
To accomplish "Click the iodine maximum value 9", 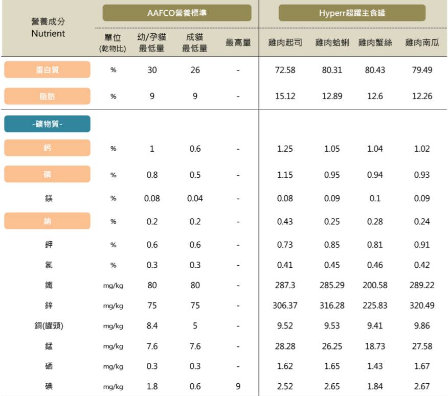I will [x=238, y=386].
